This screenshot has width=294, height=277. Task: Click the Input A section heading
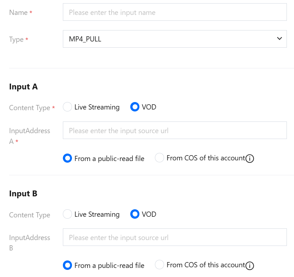pyautogui.click(x=23, y=87)
